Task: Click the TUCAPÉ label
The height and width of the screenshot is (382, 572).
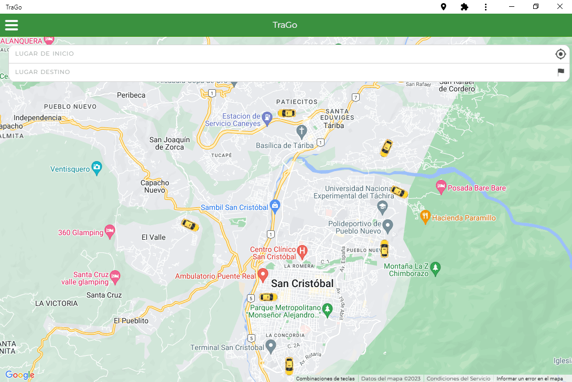Action: 221,155
